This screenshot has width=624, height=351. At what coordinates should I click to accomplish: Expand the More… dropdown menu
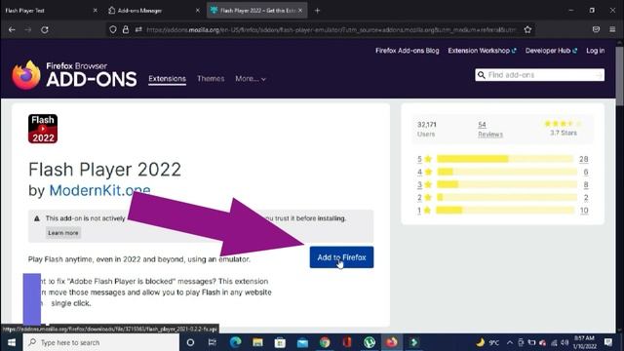(x=251, y=79)
